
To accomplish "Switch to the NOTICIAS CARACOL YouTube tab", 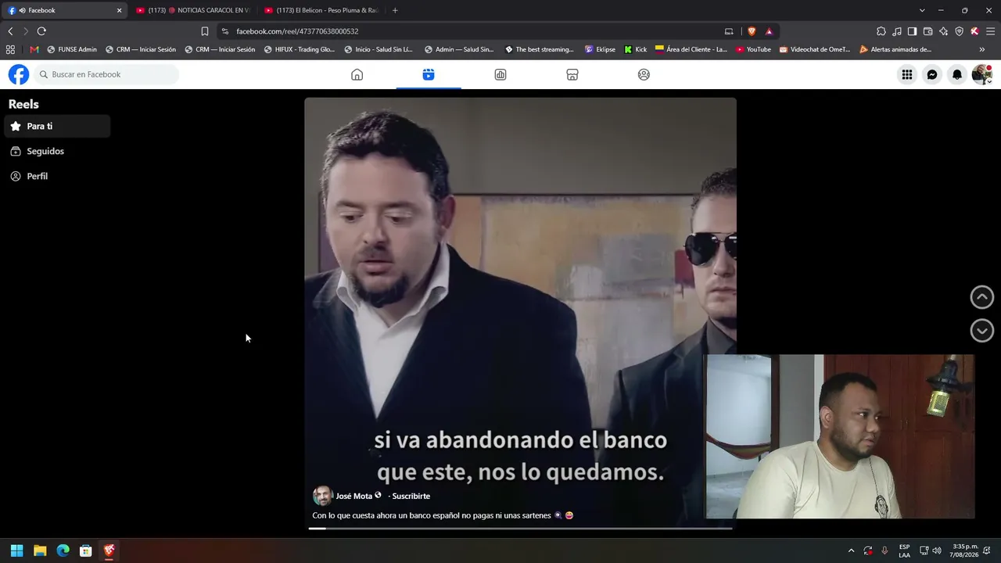I will [x=192, y=10].
